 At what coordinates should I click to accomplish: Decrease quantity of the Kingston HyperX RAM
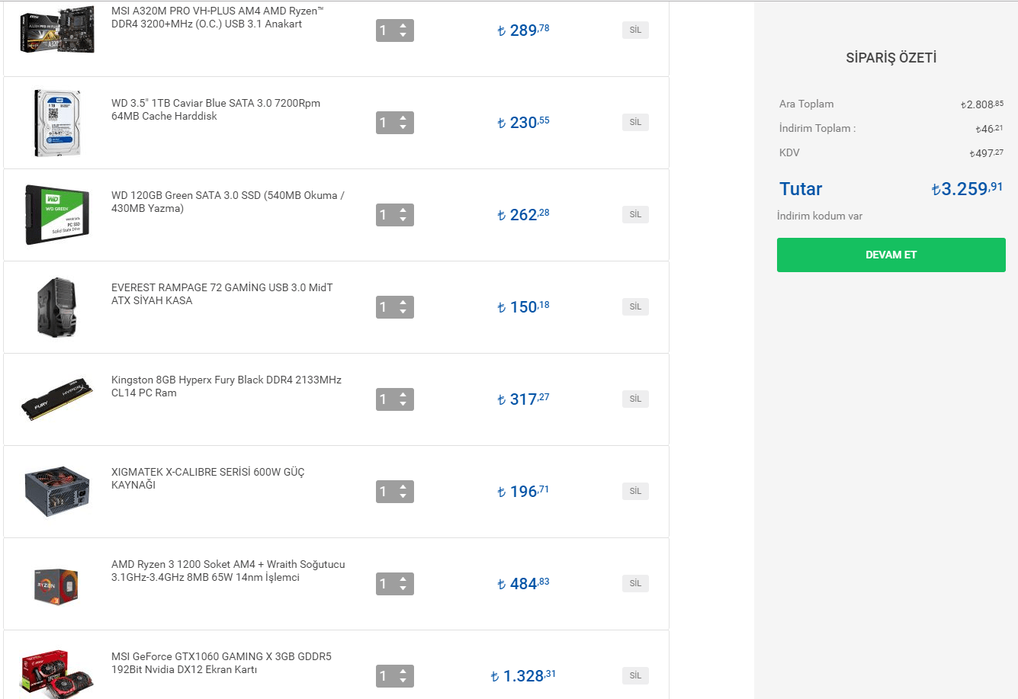coord(403,404)
